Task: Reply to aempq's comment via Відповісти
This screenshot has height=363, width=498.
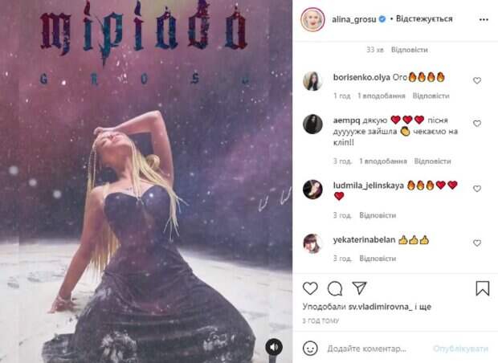Action: (x=432, y=161)
